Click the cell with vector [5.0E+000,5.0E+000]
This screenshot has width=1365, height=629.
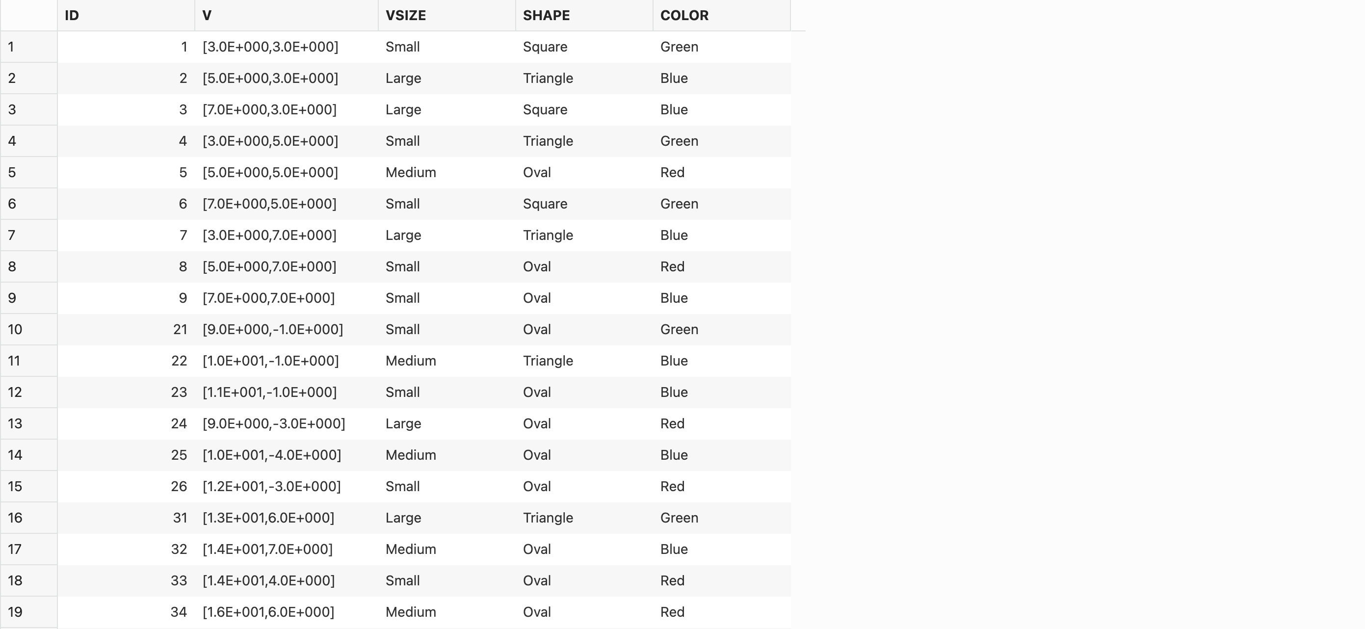[270, 173]
